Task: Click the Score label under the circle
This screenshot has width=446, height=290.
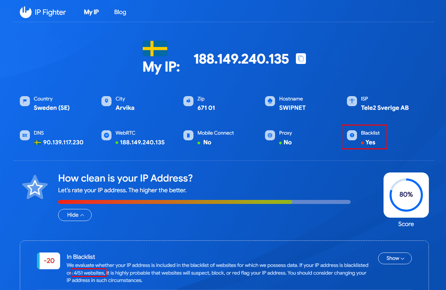Action: coord(406,224)
